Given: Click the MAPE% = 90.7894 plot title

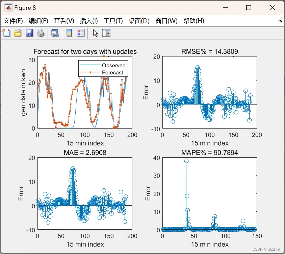Looking at the screenshot, I should tap(210, 153).
